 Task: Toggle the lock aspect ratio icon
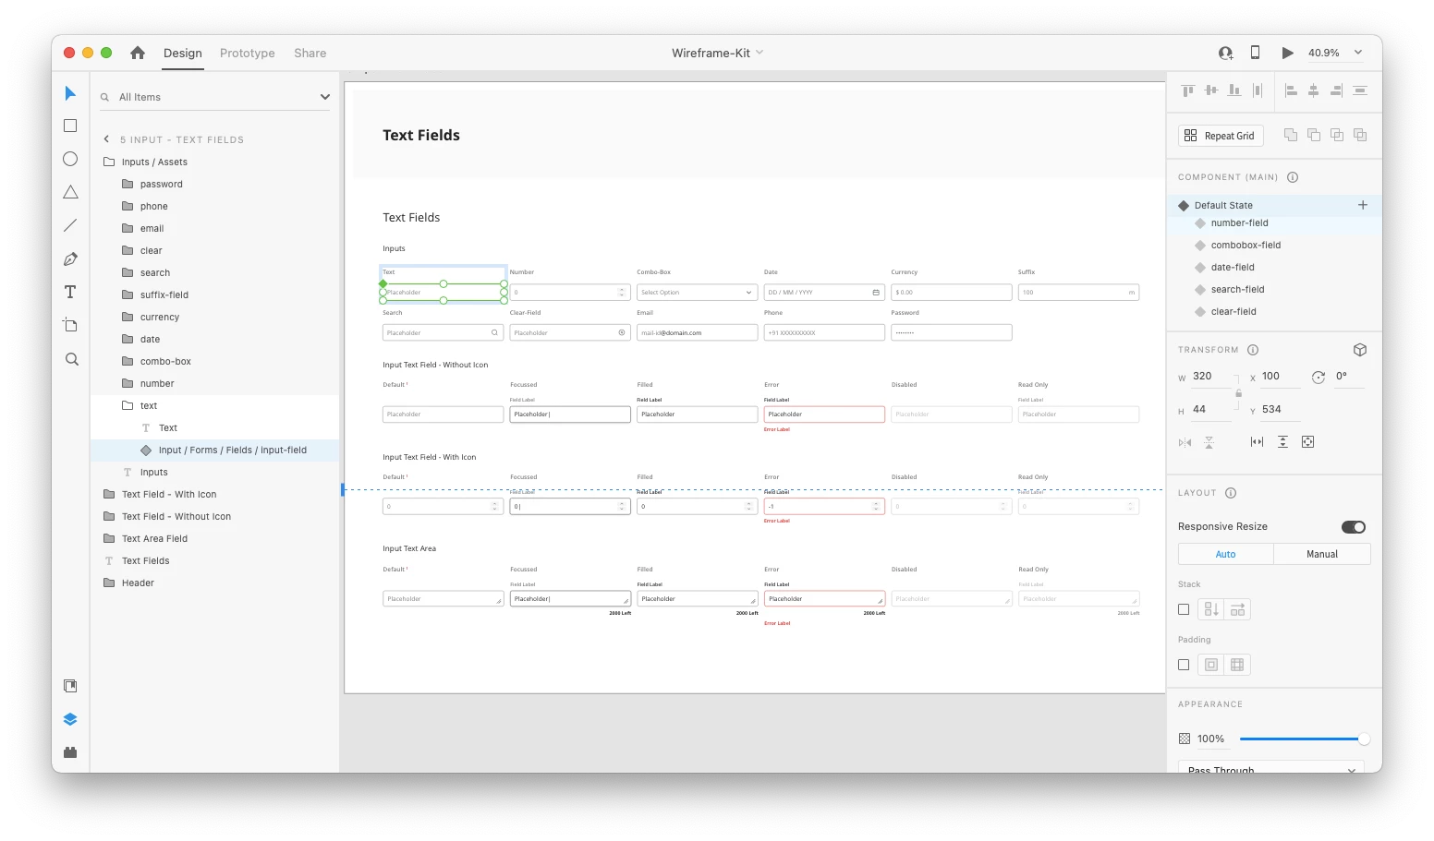pos(1239,393)
